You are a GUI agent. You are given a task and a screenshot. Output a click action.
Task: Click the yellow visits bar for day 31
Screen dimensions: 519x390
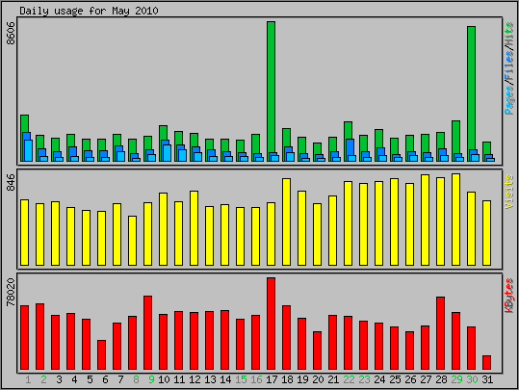tap(486, 233)
